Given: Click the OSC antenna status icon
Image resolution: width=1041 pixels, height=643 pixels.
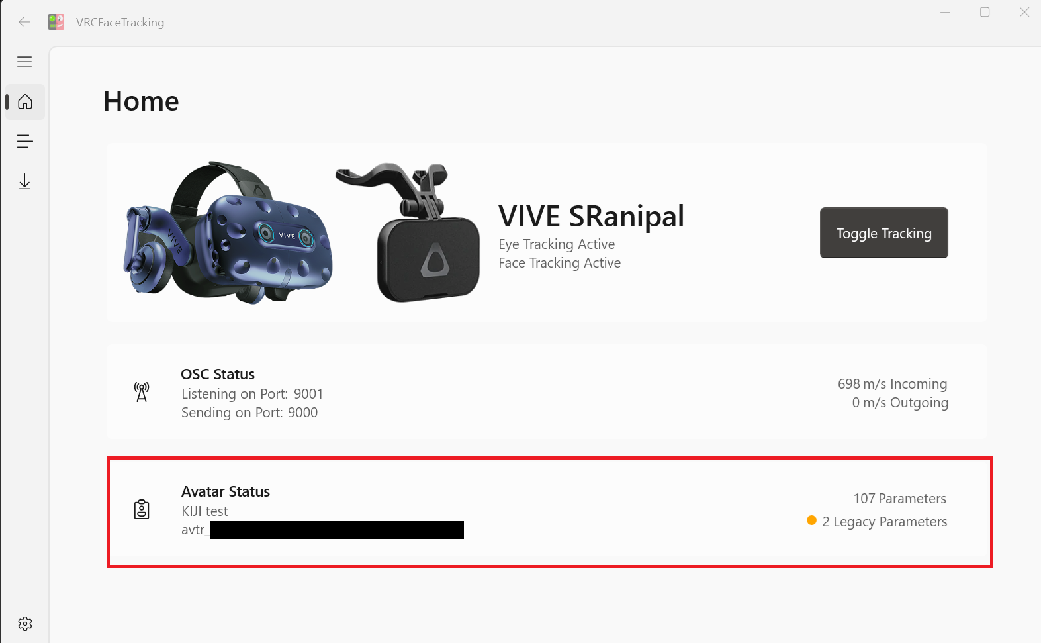Looking at the screenshot, I should (142, 392).
